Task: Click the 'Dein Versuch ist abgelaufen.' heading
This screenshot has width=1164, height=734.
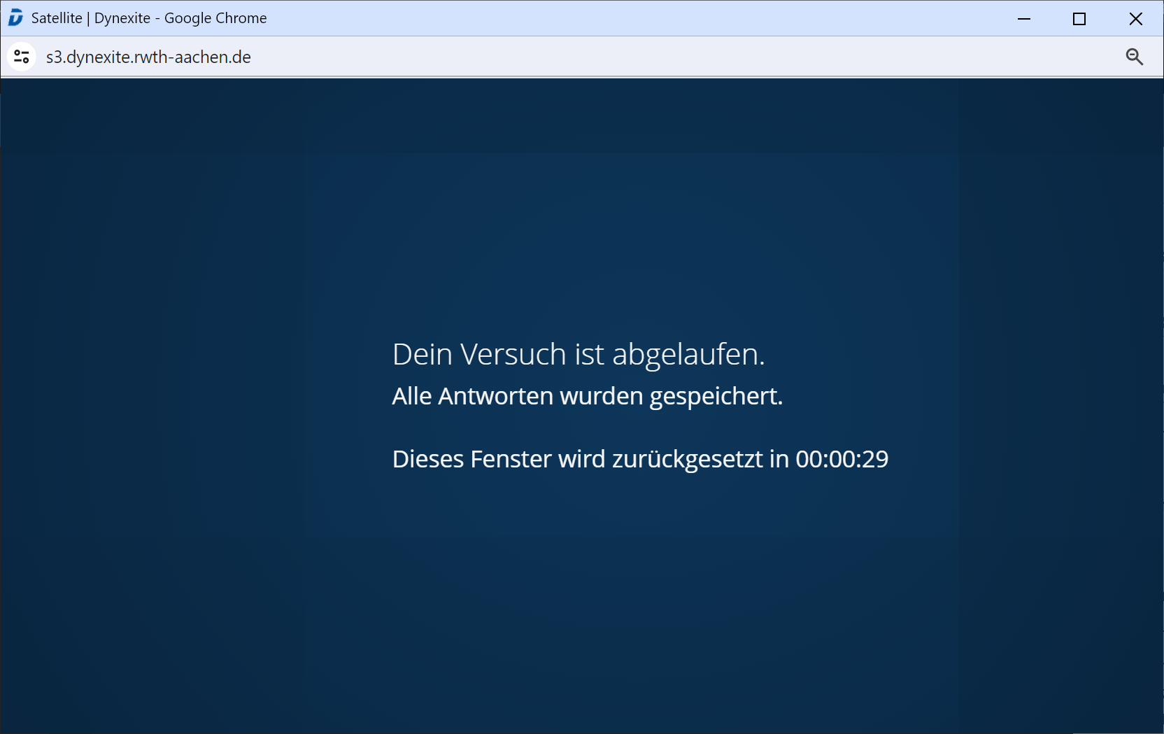Action: click(x=579, y=354)
